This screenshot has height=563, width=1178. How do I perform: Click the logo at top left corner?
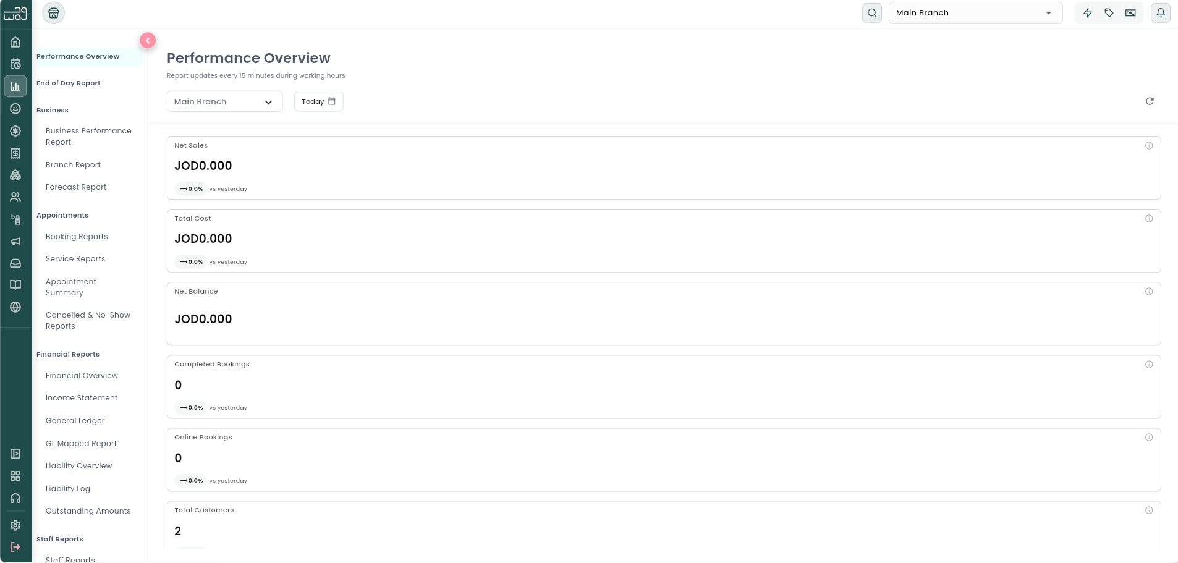(x=15, y=13)
